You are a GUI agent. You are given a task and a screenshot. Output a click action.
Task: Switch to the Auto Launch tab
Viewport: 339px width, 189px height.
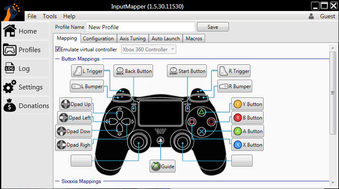click(x=166, y=39)
